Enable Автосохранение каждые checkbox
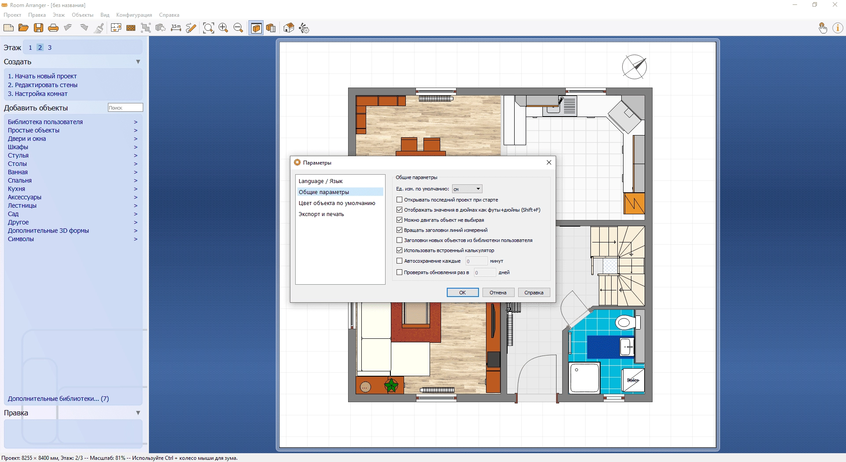 (400, 261)
